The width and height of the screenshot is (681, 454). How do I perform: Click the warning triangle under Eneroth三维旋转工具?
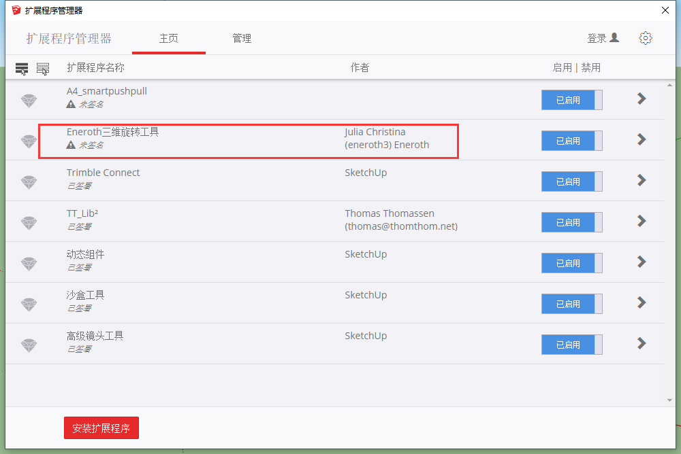[71, 145]
